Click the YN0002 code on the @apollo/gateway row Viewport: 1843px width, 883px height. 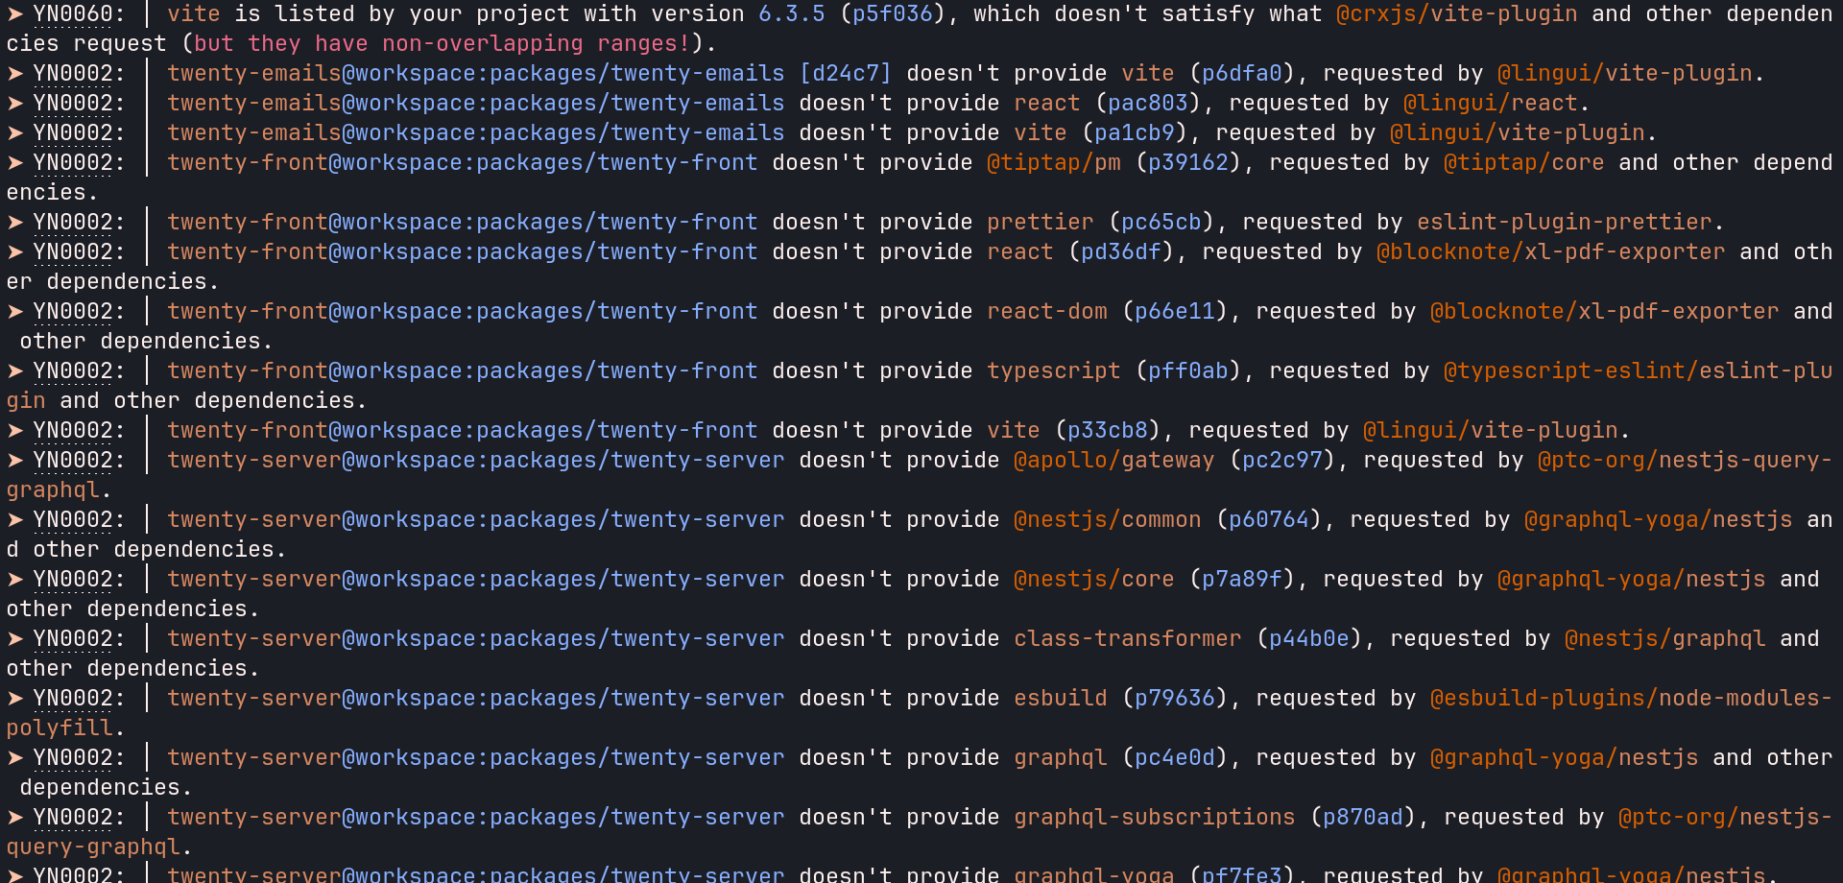click(x=72, y=461)
